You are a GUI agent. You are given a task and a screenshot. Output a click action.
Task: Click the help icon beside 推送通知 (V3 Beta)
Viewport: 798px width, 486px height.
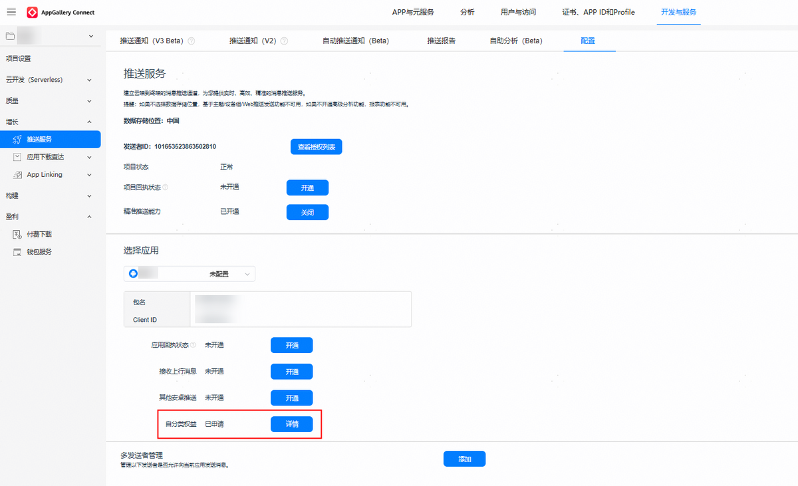click(192, 41)
